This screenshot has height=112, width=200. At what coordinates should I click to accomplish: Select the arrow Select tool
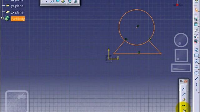(197, 10)
